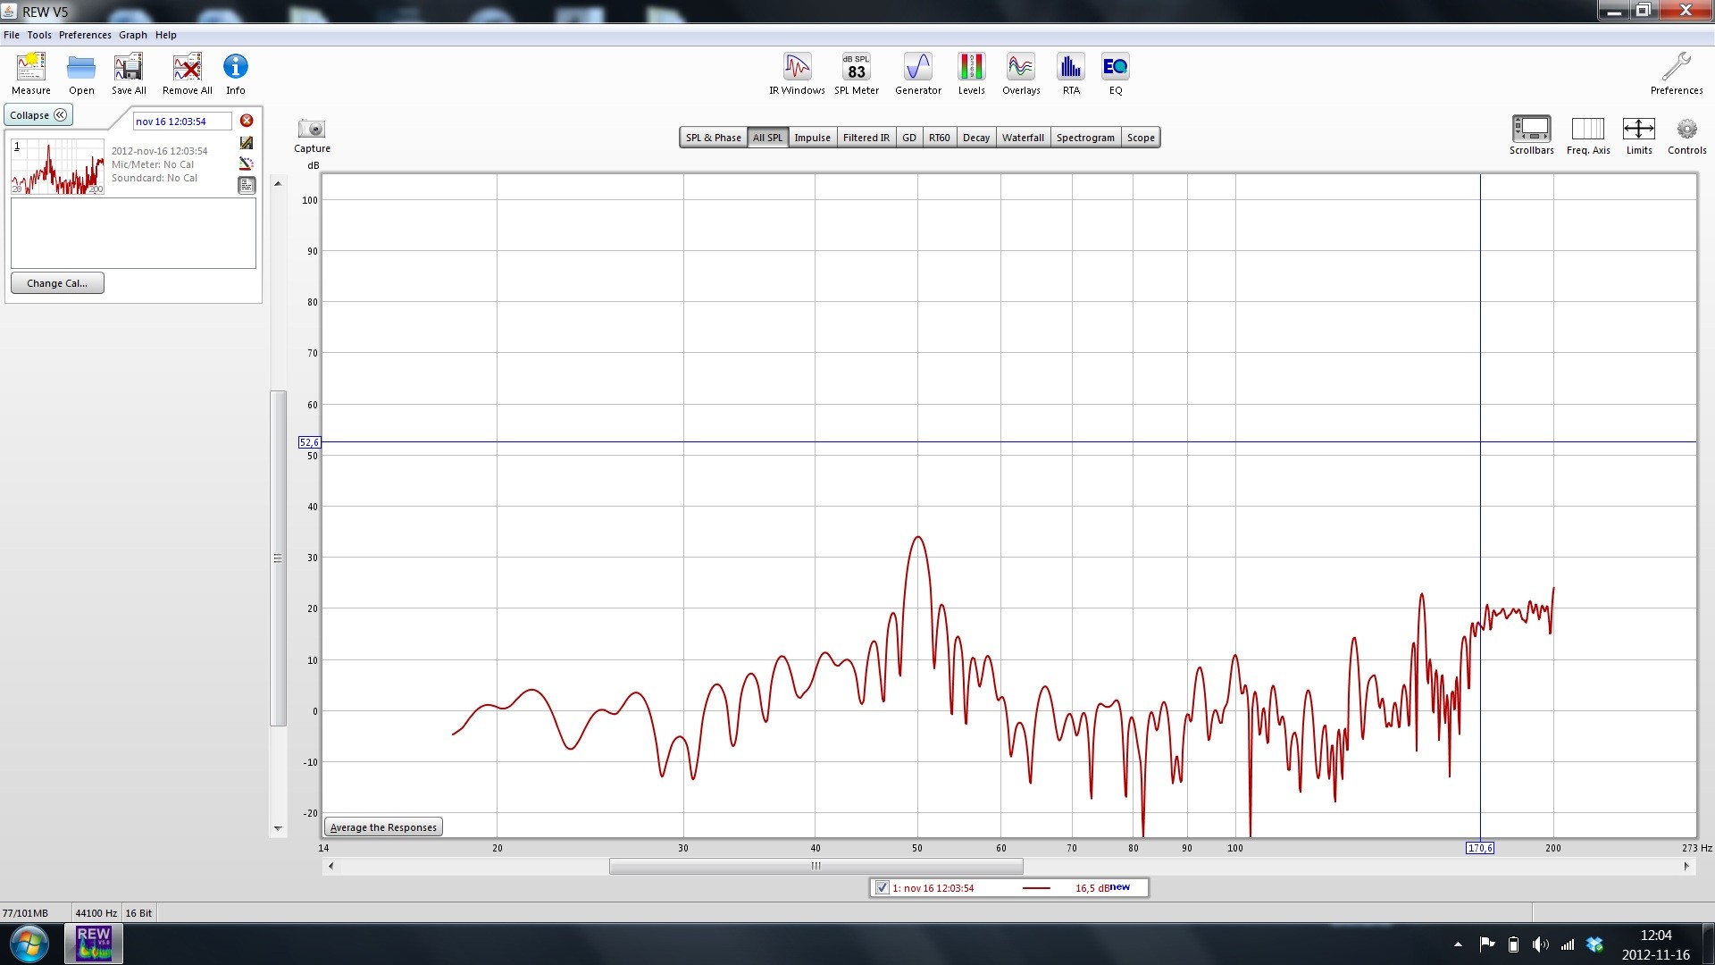The width and height of the screenshot is (1715, 965).
Task: Capture graph image with camera icon
Action: point(312,135)
